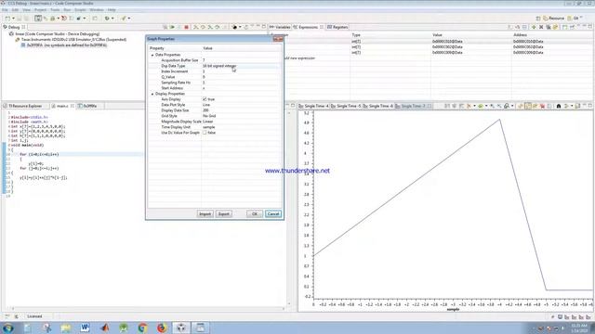The width and height of the screenshot is (595, 334).
Task: Open the Run menu
Action: [x=67, y=10]
